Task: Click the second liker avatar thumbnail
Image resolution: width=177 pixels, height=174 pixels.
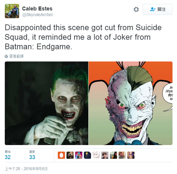Action: click(70, 155)
